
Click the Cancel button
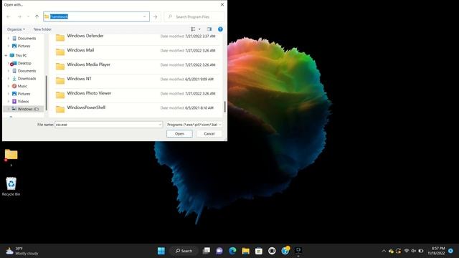coord(209,134)
